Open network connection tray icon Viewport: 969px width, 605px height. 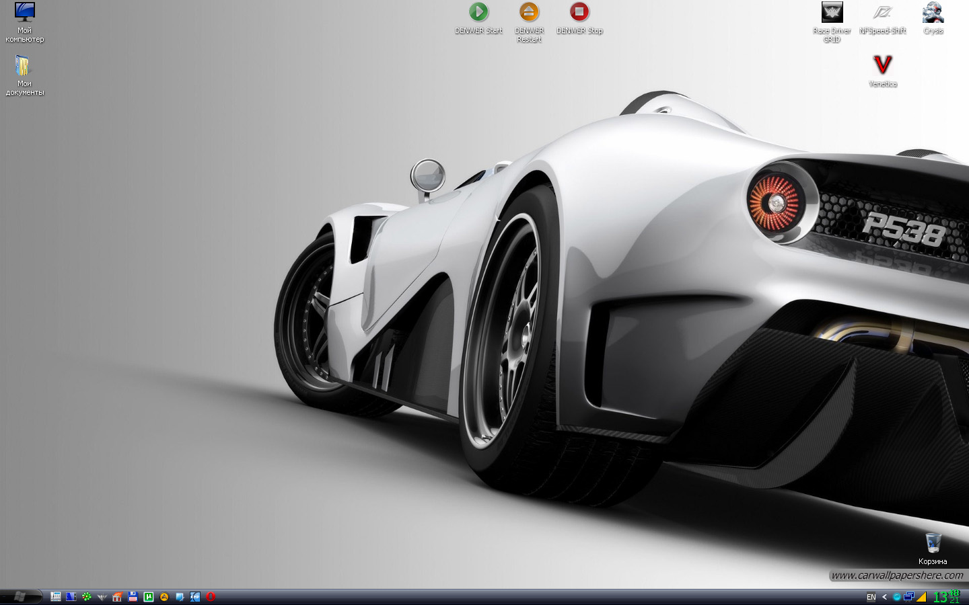(909, 597)
